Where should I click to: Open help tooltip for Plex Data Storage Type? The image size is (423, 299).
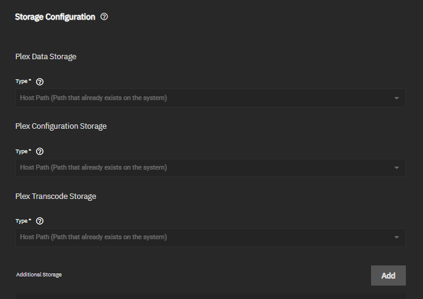[40, 82]
